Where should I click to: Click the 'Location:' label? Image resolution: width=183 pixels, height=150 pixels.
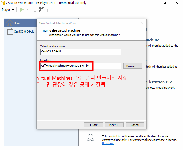pos(46,60)
